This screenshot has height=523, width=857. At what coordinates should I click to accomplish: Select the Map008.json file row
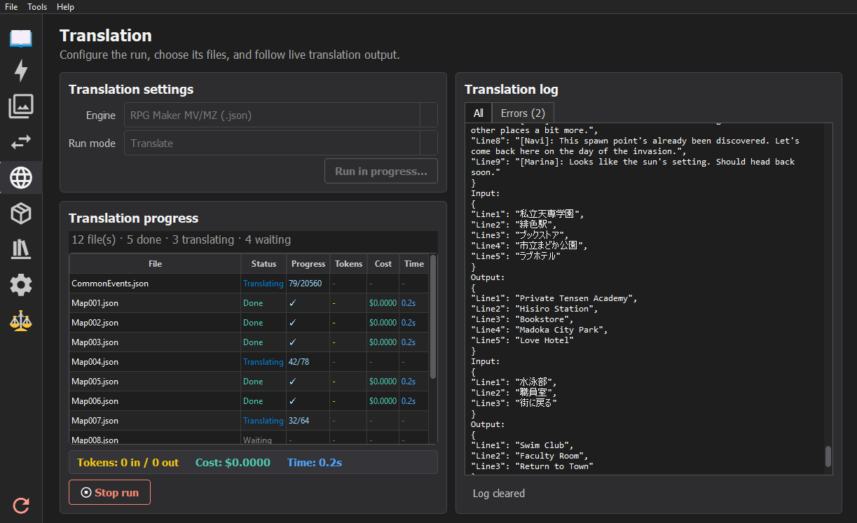click(x=249, y=438)
